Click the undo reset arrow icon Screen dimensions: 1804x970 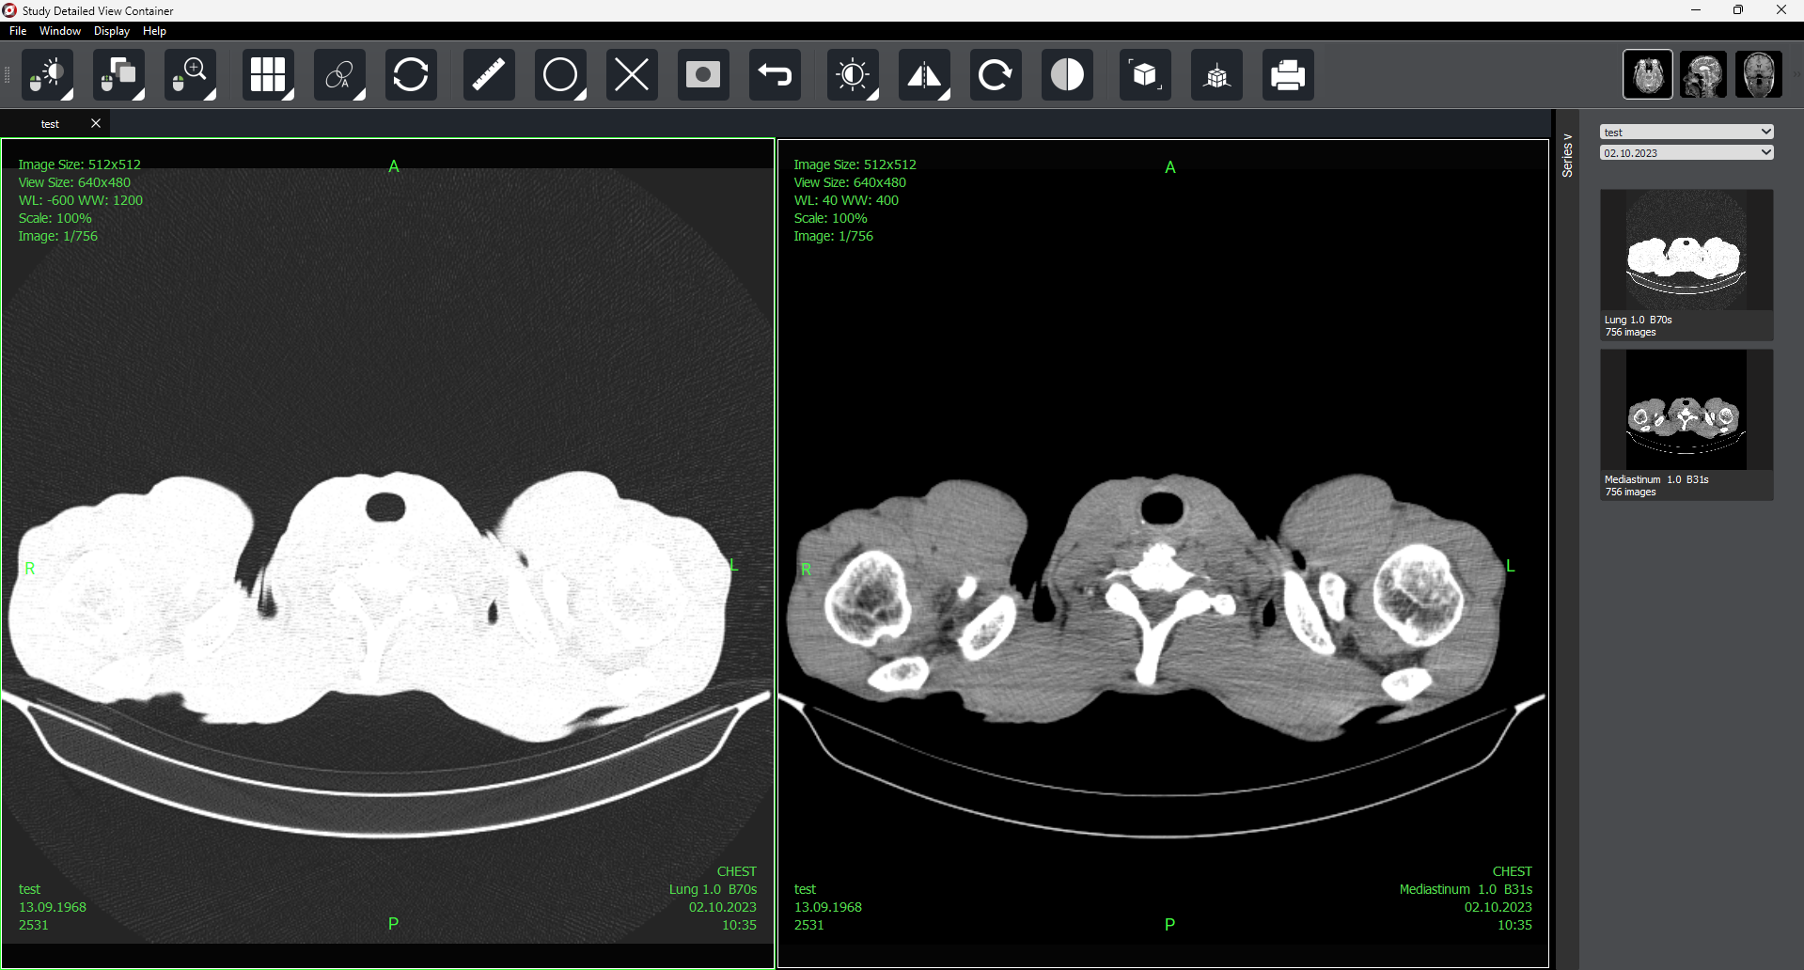tap(775, 74)
